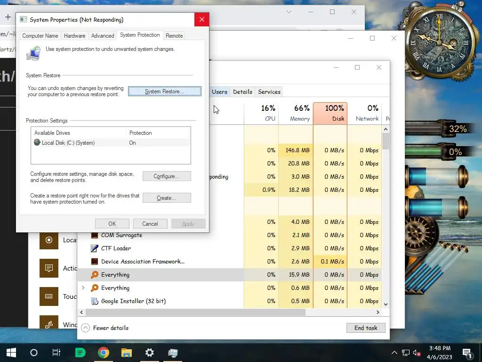Select Google Installer (32 bit) process name
Screen dimensions: 482x362
tap(133, 301)
